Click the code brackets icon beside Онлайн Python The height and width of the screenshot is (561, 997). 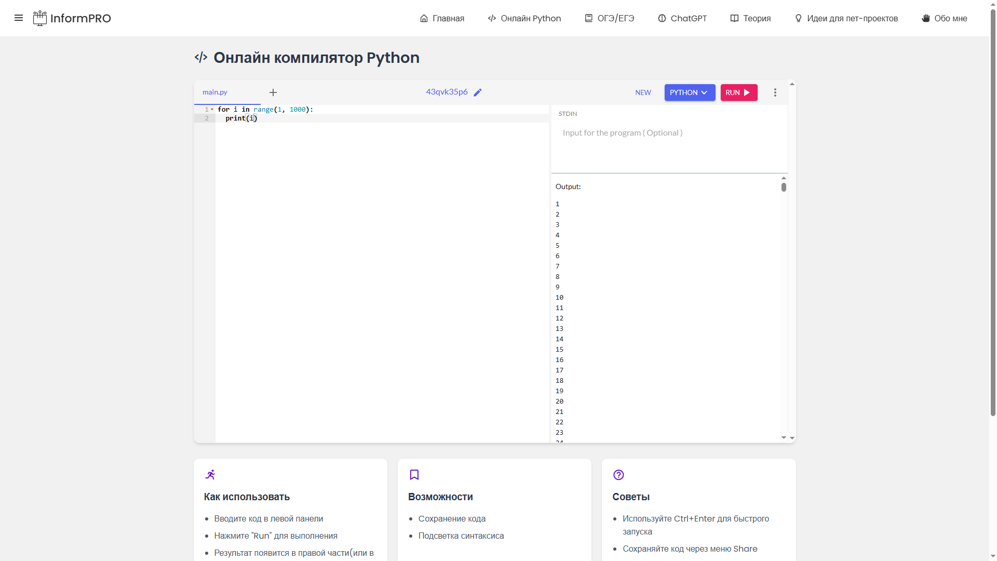492,18
